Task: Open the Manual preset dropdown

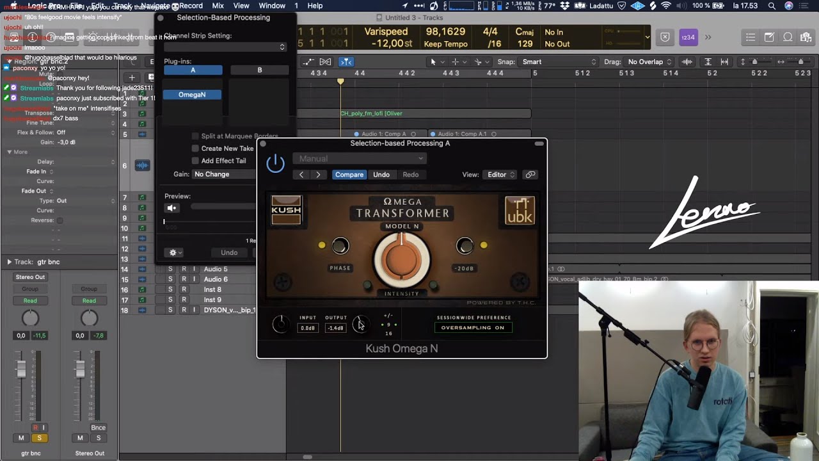Action: pyautogui.click(x=360, y=158)
